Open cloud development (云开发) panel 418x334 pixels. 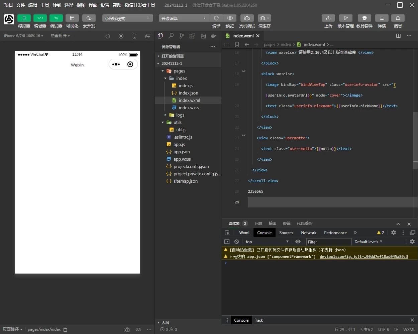point(89,18)
